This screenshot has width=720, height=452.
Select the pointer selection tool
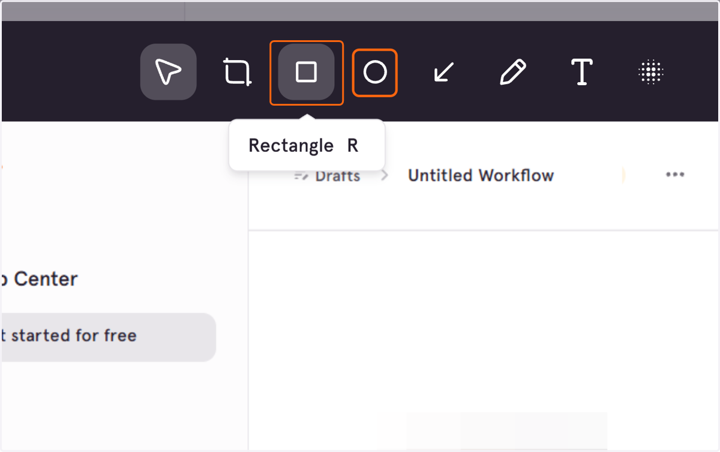tap(169, 72)
